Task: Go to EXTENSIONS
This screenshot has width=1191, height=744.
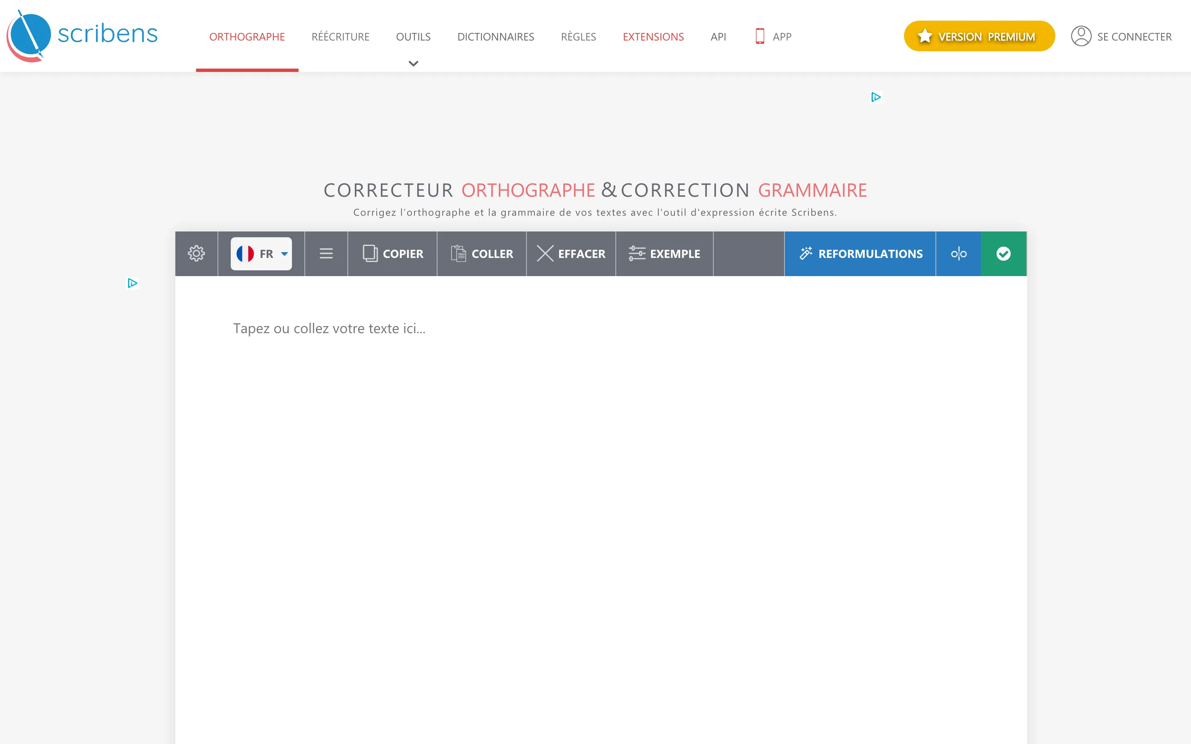Action: coord(653,37)
